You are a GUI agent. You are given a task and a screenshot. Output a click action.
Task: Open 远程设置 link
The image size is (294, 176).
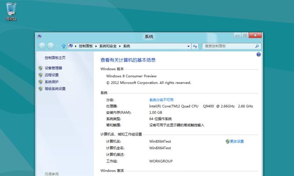point(52,75)
